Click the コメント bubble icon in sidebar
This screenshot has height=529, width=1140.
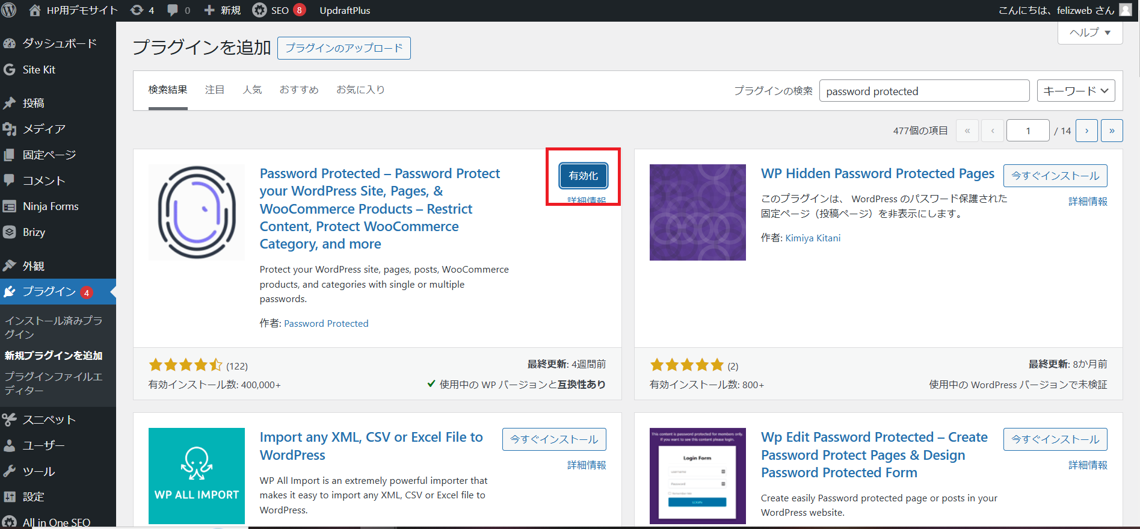(9, 180)
